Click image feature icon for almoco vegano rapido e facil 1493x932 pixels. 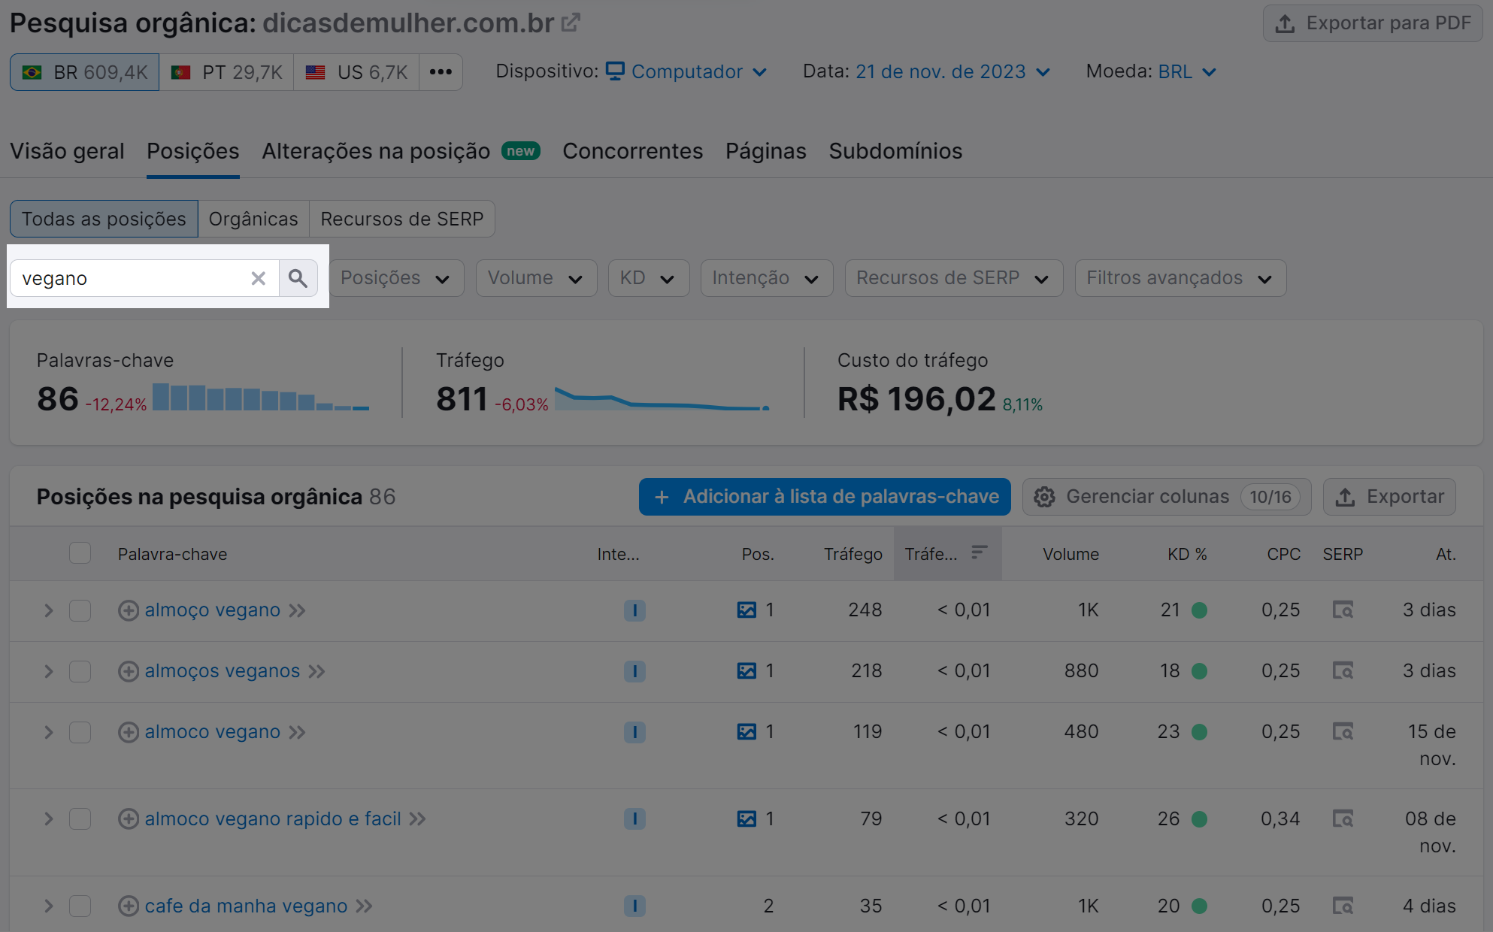[x=746, y=819]
